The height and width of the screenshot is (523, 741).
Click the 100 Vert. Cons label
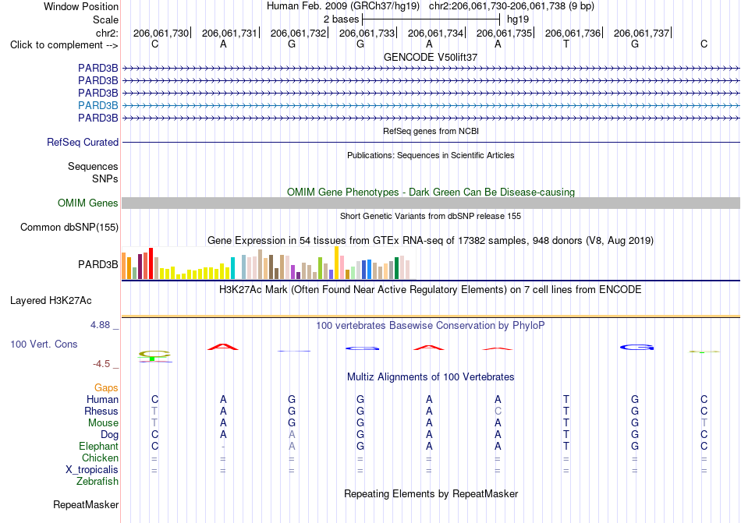44,344
